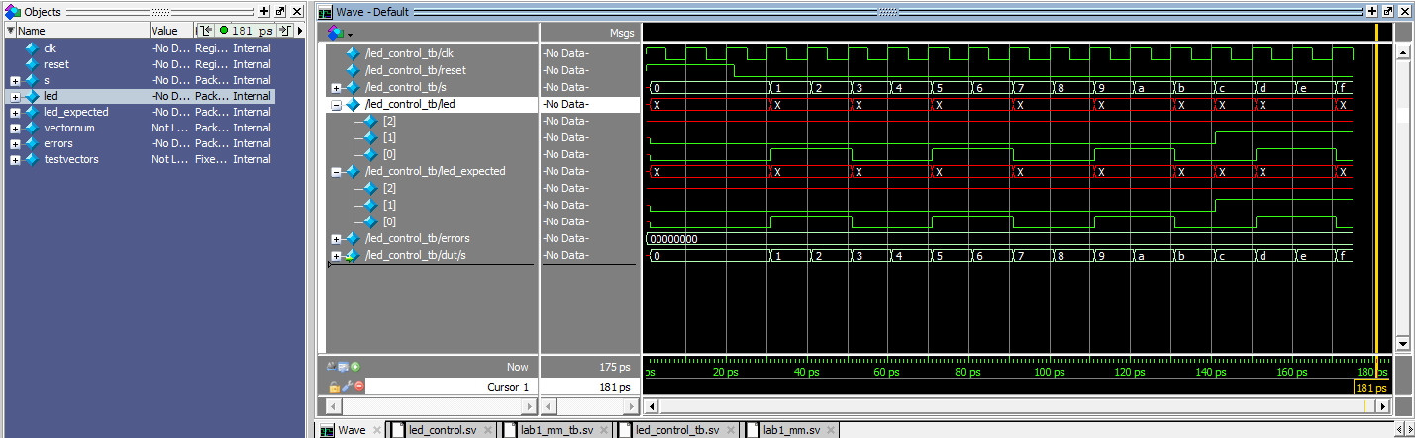Collapse /led_control_tb/led in Wave
1415x438 pixels.
336,105
